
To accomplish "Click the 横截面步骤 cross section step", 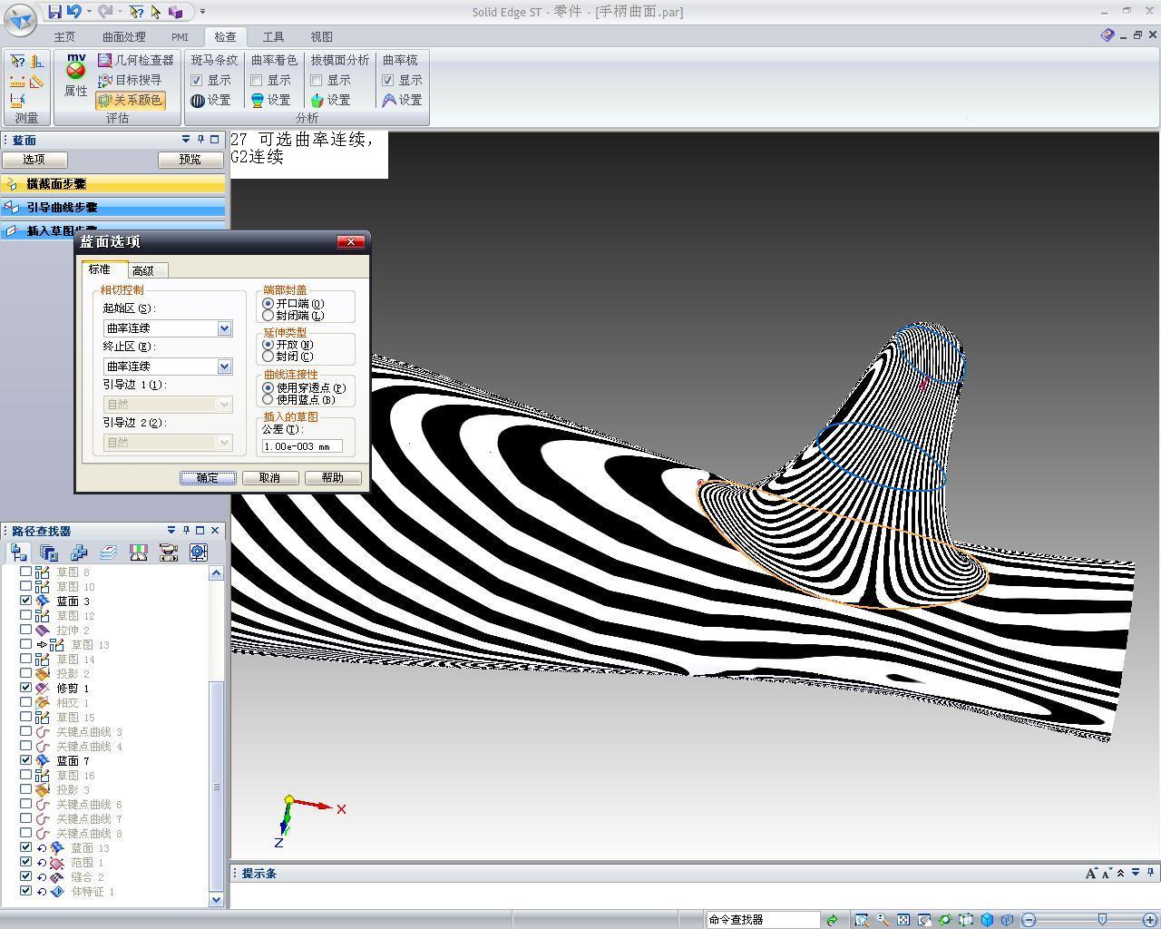I will point(113,184).
